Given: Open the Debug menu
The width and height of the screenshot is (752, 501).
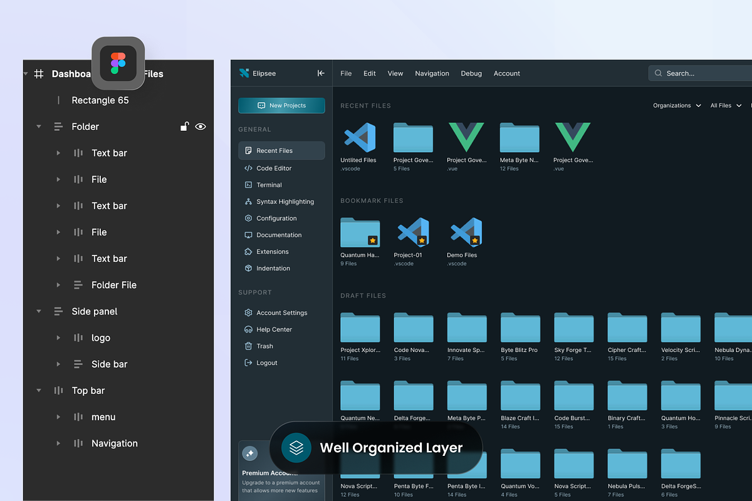Looking at the screenshot, I should 471,73.
